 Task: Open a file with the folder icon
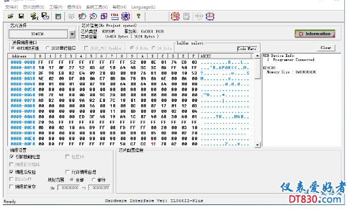tap(10, 17)
